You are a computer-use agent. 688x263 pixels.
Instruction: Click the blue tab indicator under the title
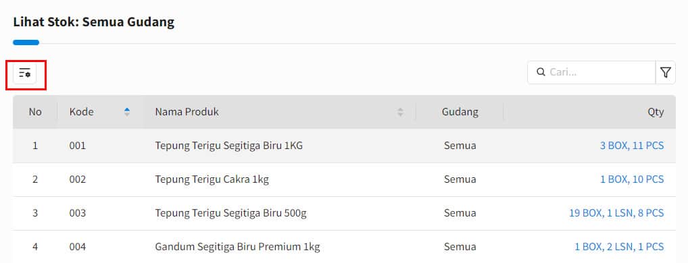(x=26, y=42)
